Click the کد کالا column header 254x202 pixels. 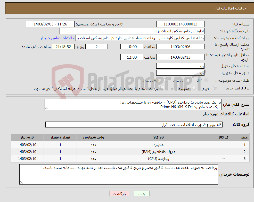(224, 137)
